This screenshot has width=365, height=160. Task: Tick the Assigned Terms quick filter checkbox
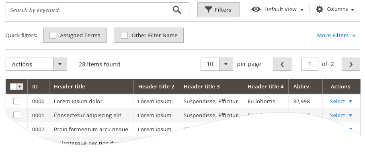tap(53, 35)
